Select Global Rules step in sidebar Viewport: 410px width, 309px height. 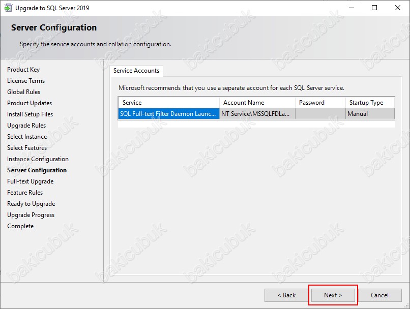point(24,92)
